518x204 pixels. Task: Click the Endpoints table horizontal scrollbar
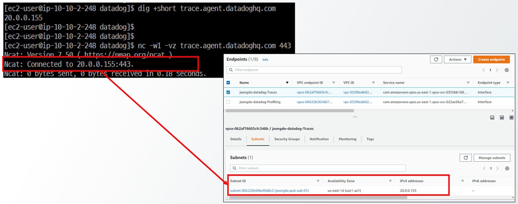coord(290,110)
